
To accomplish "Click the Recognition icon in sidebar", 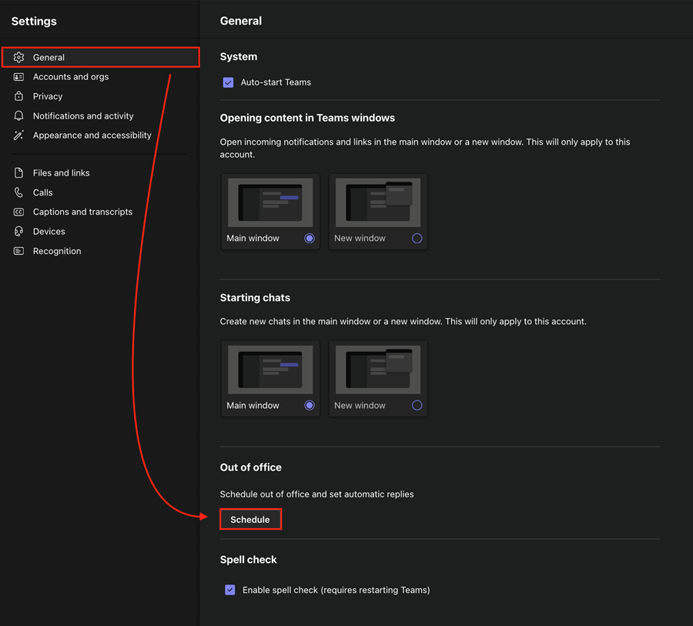I will click(x=18, y=251).
